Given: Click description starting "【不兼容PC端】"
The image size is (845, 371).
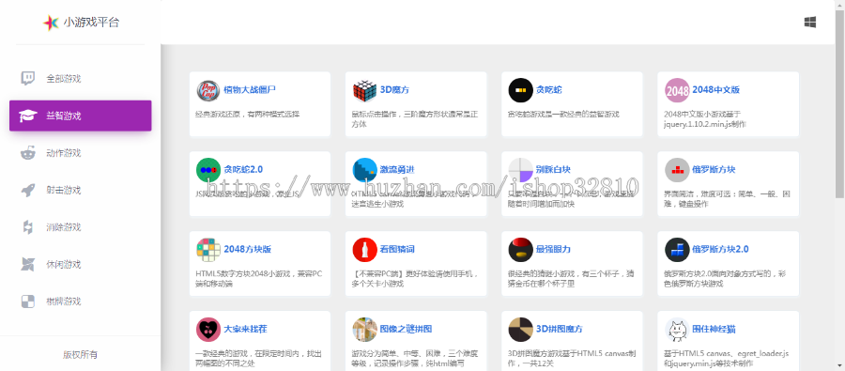Looking at the screenshot, I should click(414, 279).
